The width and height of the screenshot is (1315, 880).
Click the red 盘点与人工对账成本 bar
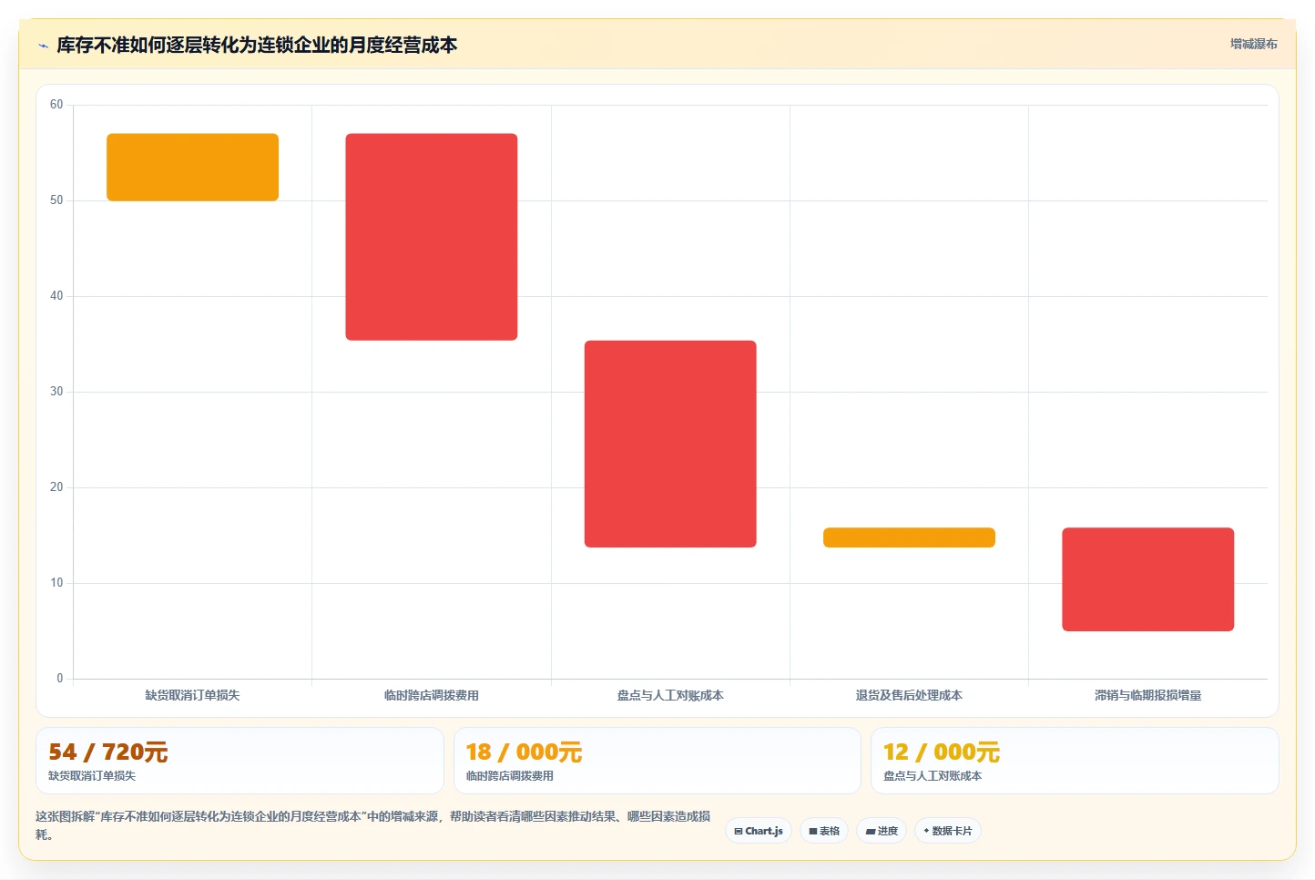coord(670,444)
